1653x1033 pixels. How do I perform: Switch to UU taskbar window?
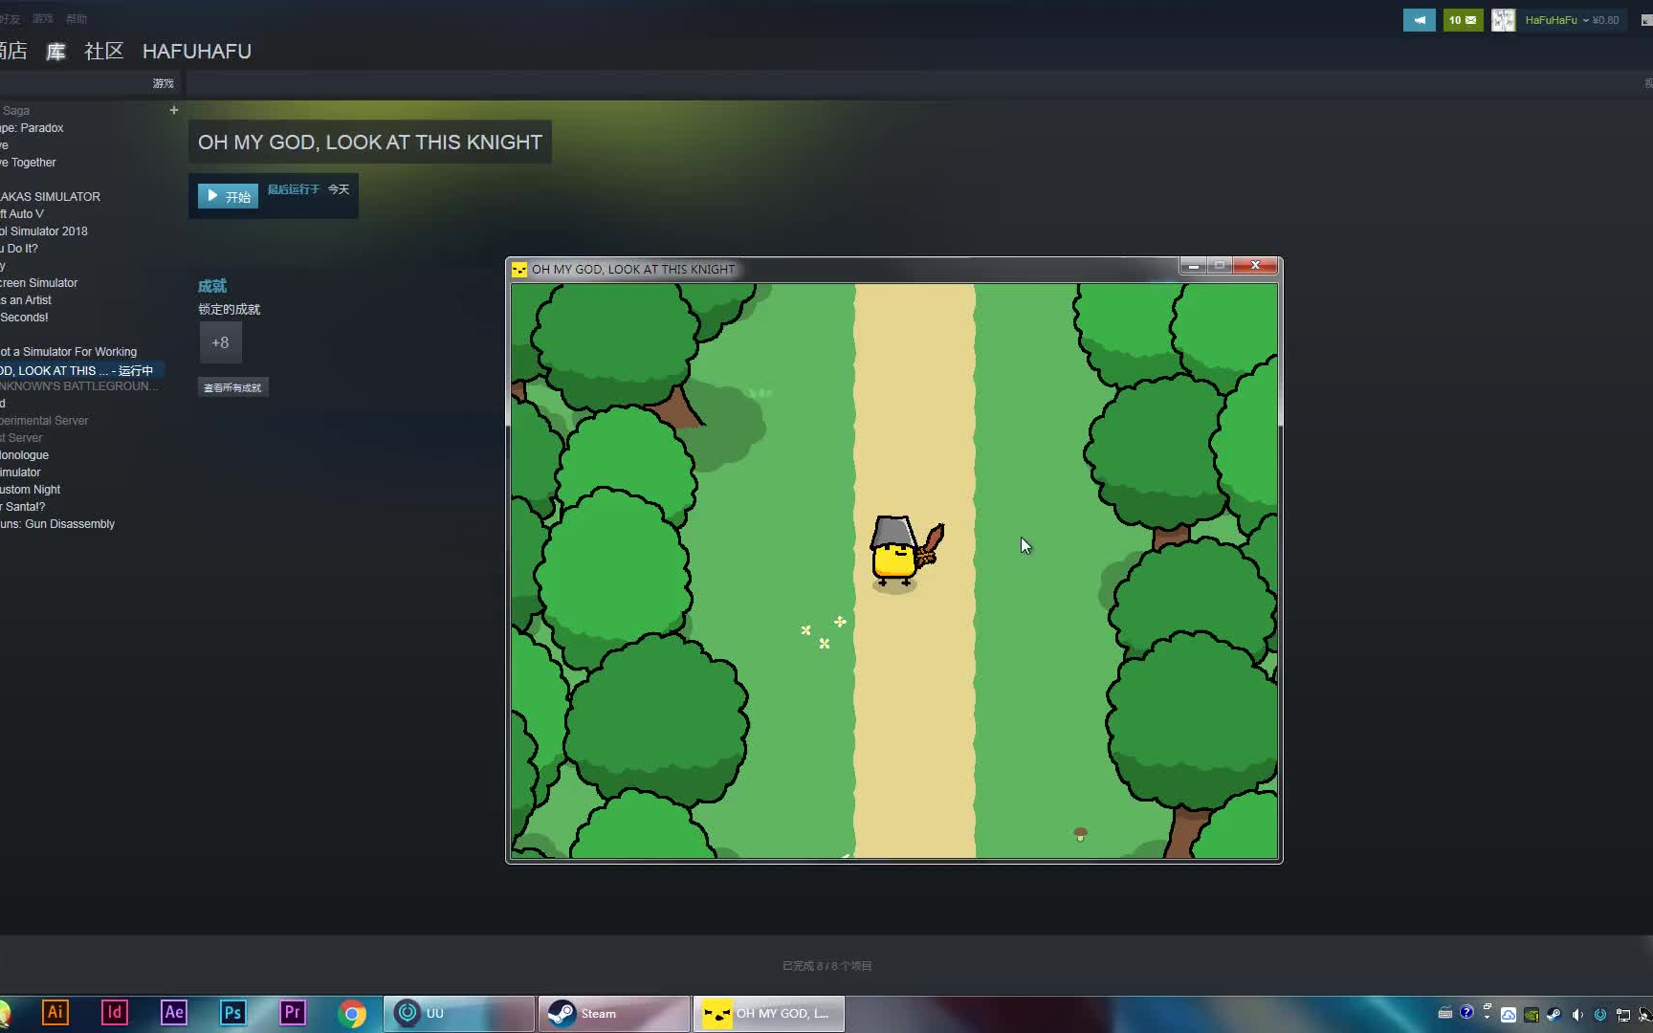(459, 1014)
